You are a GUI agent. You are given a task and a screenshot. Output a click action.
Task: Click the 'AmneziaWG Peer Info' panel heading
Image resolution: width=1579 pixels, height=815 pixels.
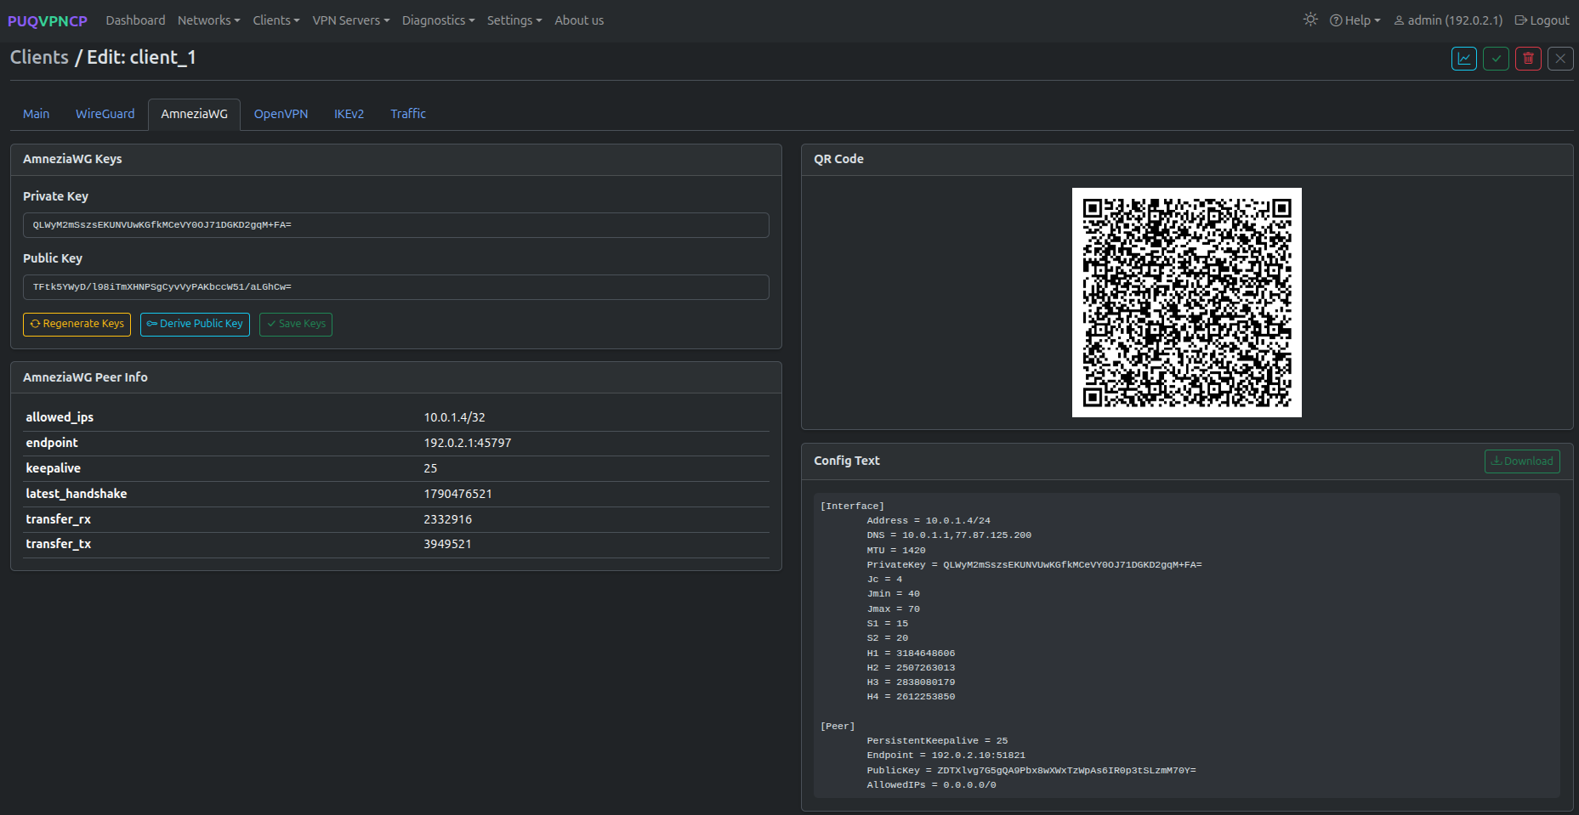(85, 377)
